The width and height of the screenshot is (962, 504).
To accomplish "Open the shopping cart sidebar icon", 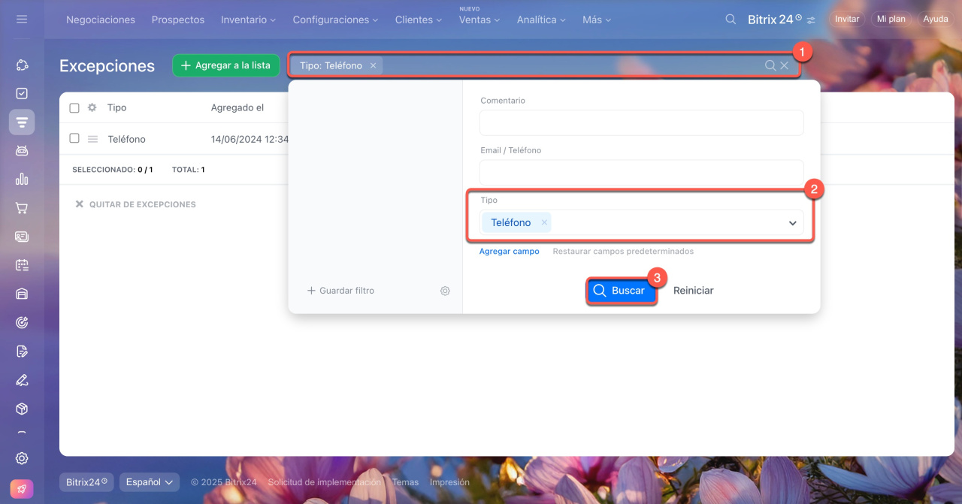I will pos(22,208).
